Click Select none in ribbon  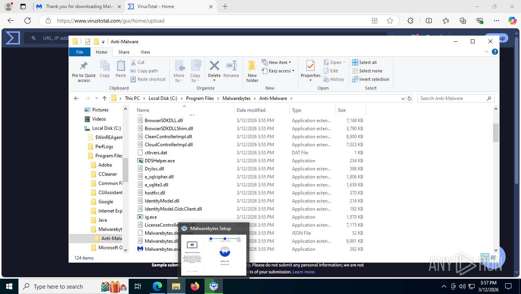click(x=367, y=71)
